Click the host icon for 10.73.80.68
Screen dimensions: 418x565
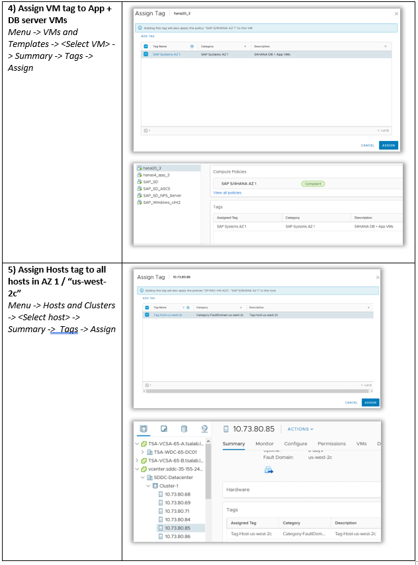click(x=161, y=494)
